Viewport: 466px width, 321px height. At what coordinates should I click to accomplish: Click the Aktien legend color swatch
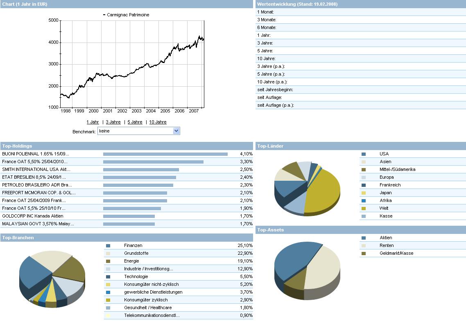click(x=364, y=238)
